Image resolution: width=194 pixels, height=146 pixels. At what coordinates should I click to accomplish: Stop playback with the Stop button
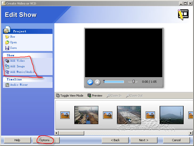click(98, 82)
